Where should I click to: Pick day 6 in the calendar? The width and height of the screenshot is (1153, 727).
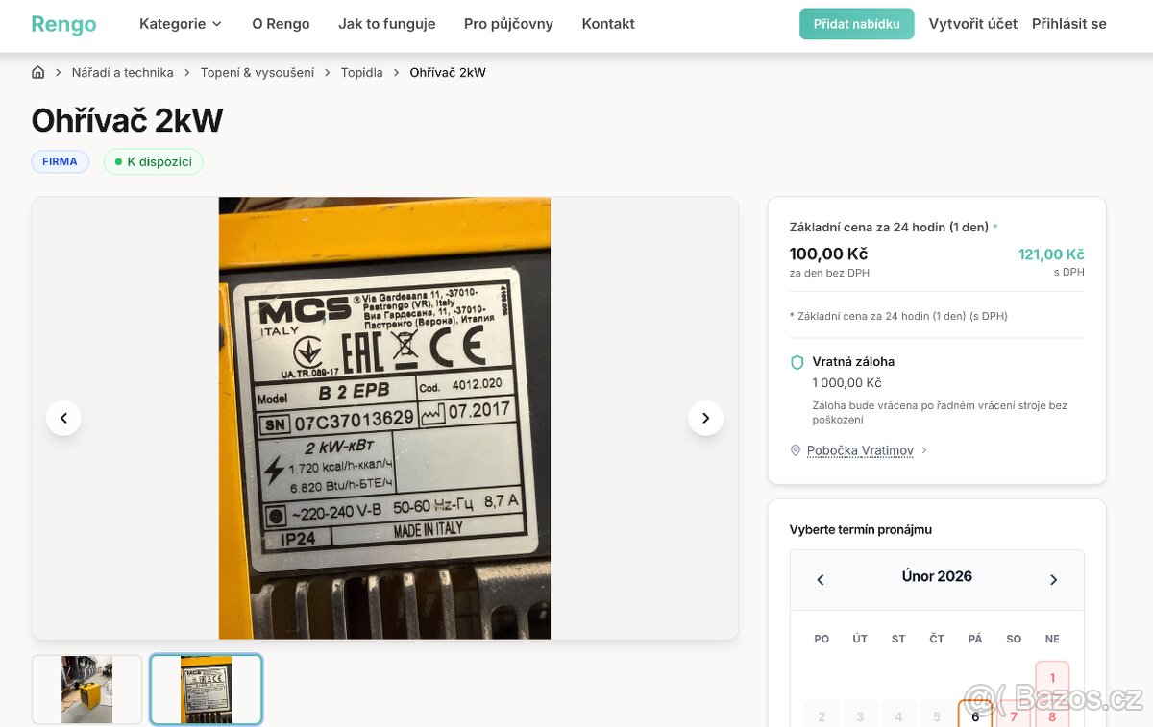[975, 715]
